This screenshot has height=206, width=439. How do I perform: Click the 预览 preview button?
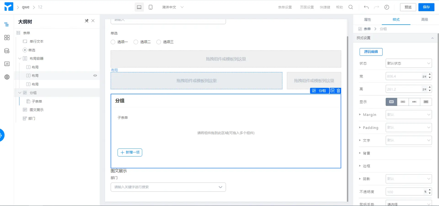[408, 7]
